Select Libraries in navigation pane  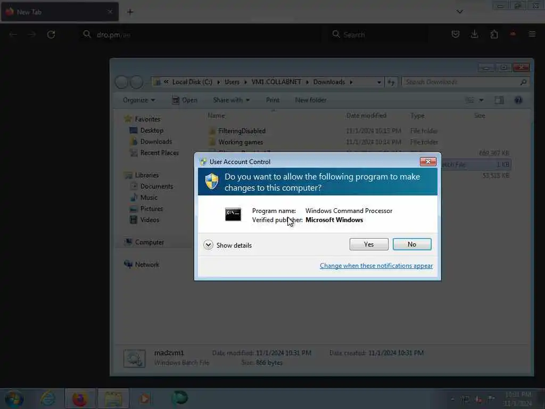pos(146,175)
